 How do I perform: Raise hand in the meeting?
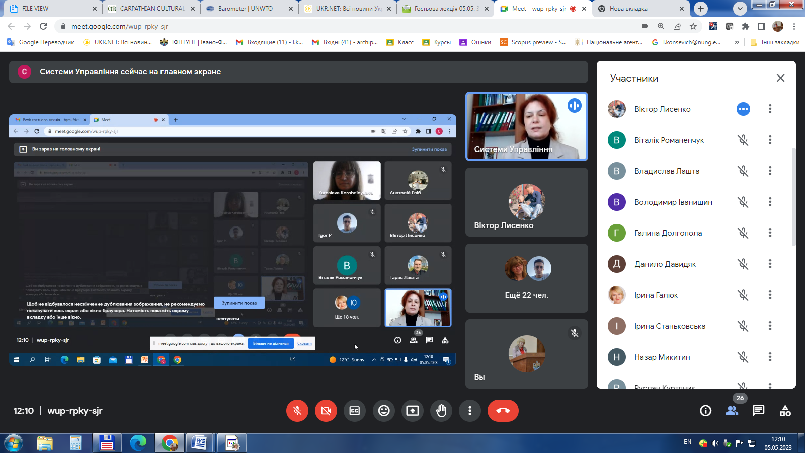(441, 411)
